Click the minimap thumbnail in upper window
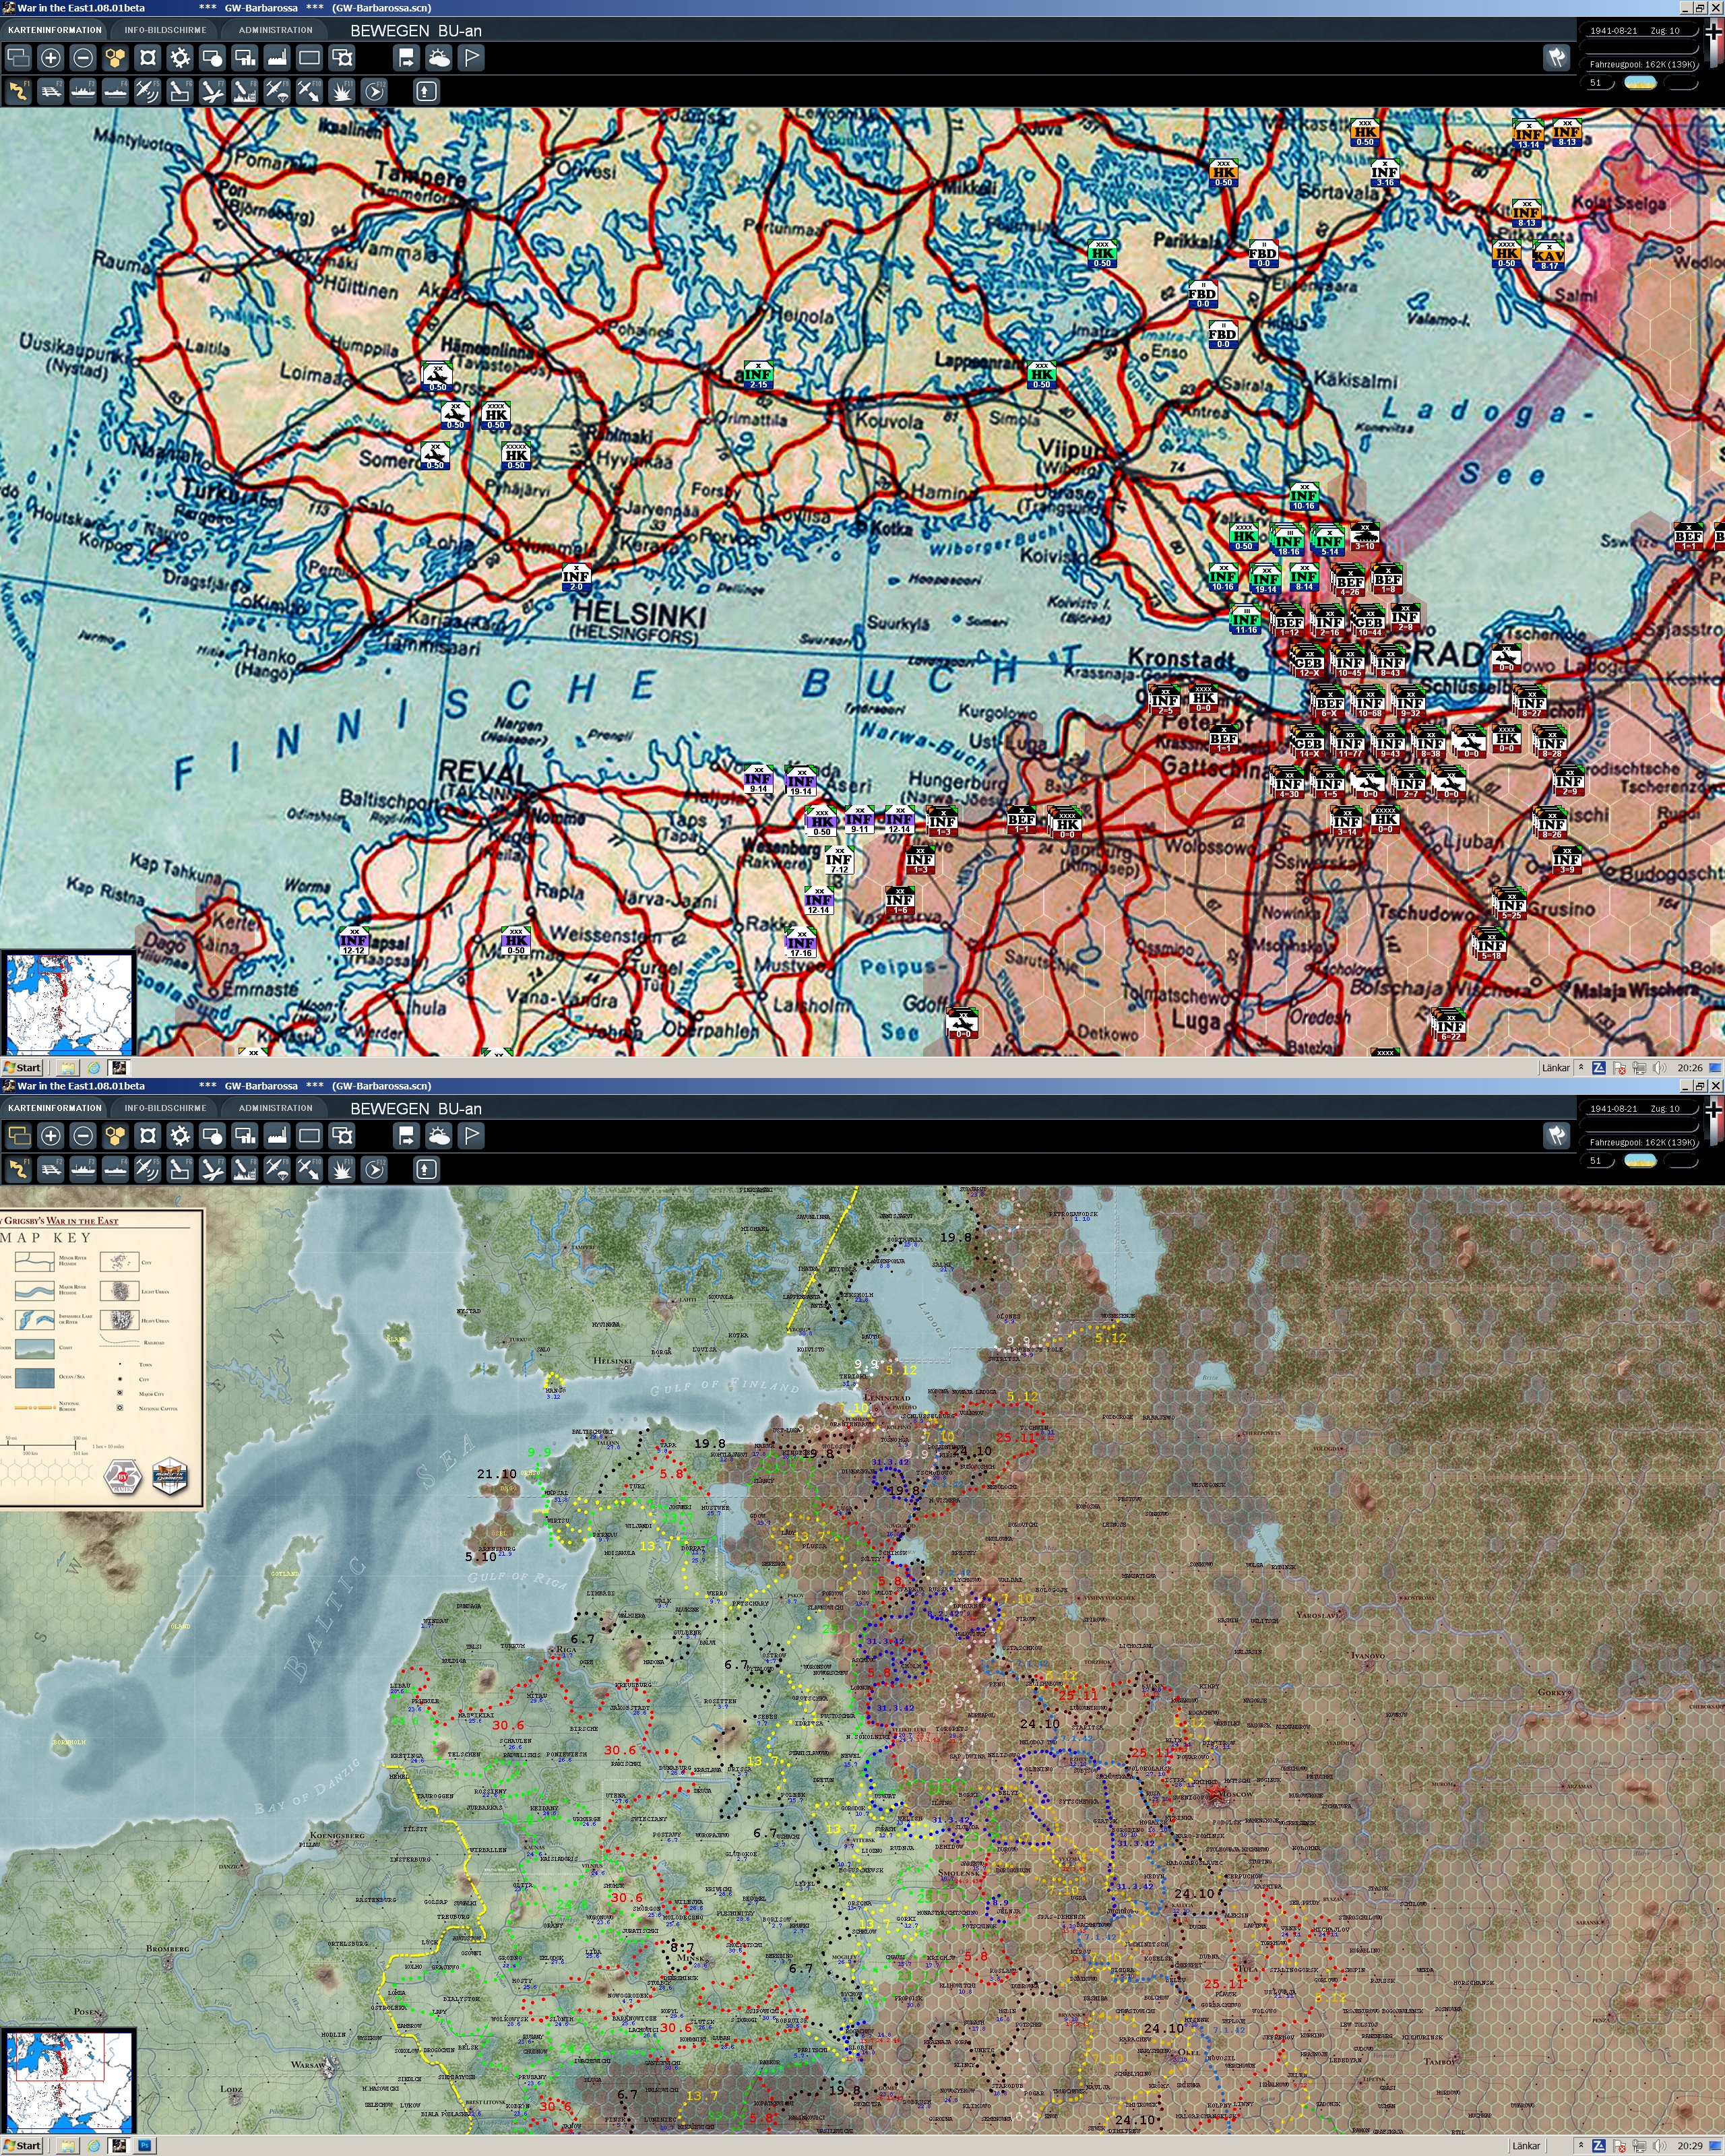This screenshot has width=1725, height=2156. click(68, 1001)
